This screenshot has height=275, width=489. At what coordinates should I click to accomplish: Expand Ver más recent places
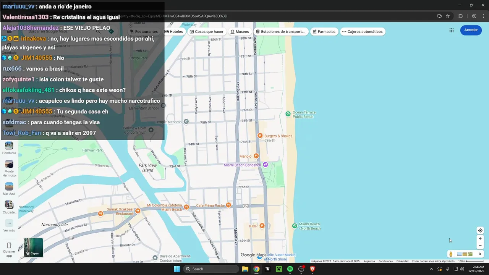(9, 226)
